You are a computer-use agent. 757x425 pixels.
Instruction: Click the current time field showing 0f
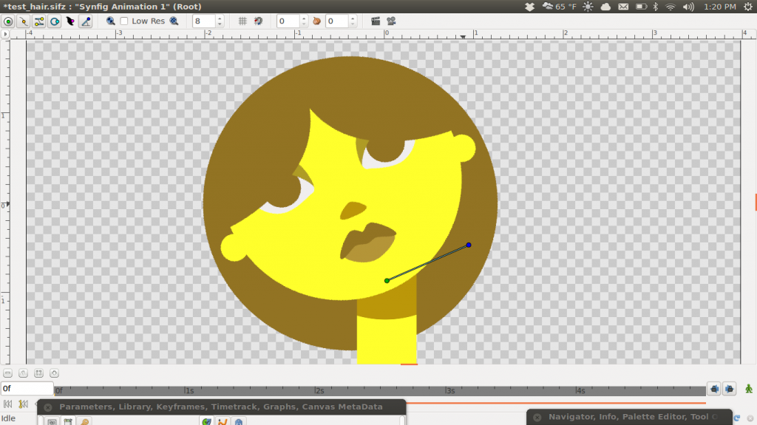27,388
